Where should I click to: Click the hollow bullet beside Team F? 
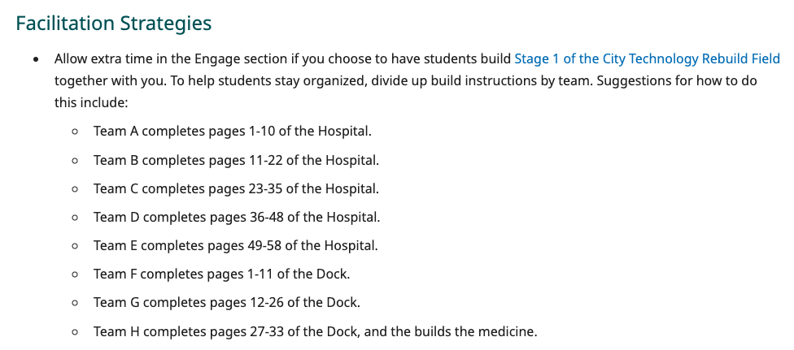point(75,274)
